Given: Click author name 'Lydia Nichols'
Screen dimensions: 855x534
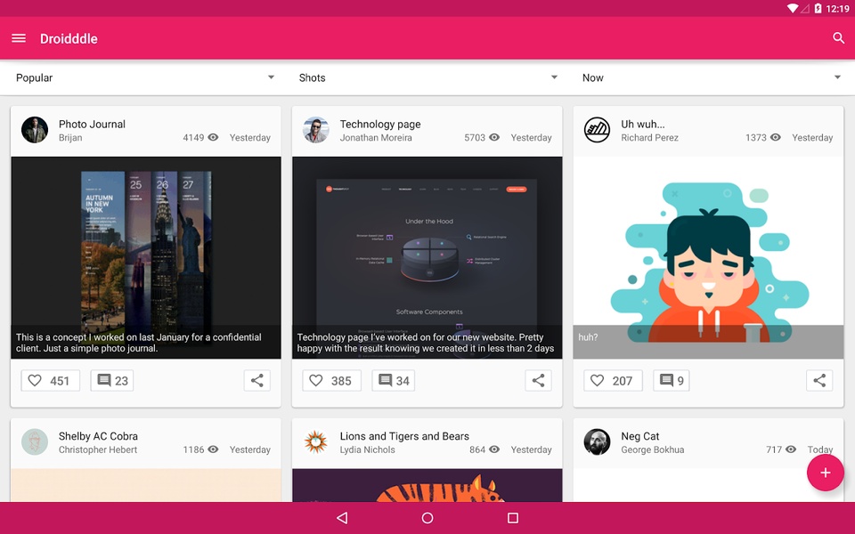Looking at the screenshot, I should point(367,449).
